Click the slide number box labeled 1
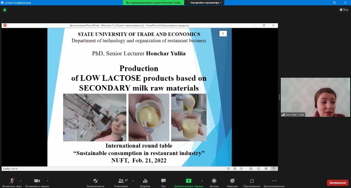This screenshot has width=351, height=188. pyautogui.click(x=223, y=34)
